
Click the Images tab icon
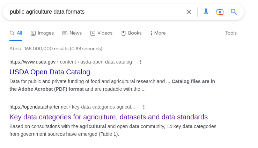(33, 33)
